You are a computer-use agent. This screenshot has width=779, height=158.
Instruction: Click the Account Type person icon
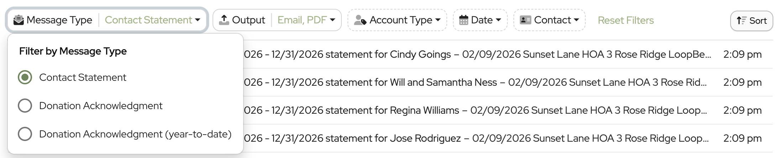360,20
